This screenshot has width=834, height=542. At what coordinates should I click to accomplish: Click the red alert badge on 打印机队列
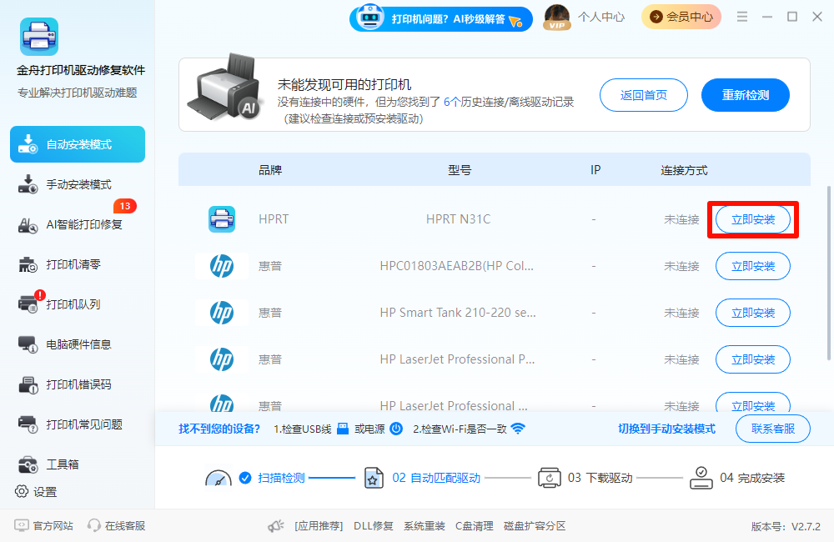[x=39, y=294]
